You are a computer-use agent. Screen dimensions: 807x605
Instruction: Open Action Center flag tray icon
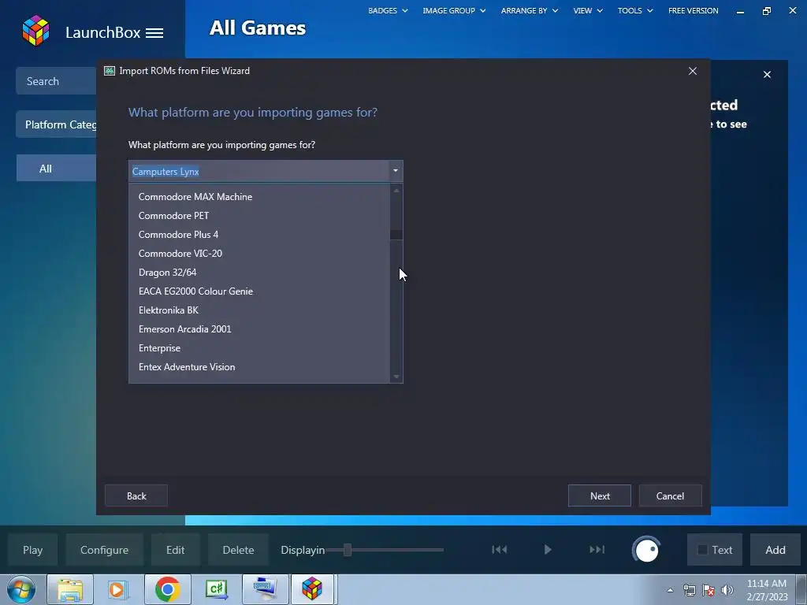[x=708, y=590]
